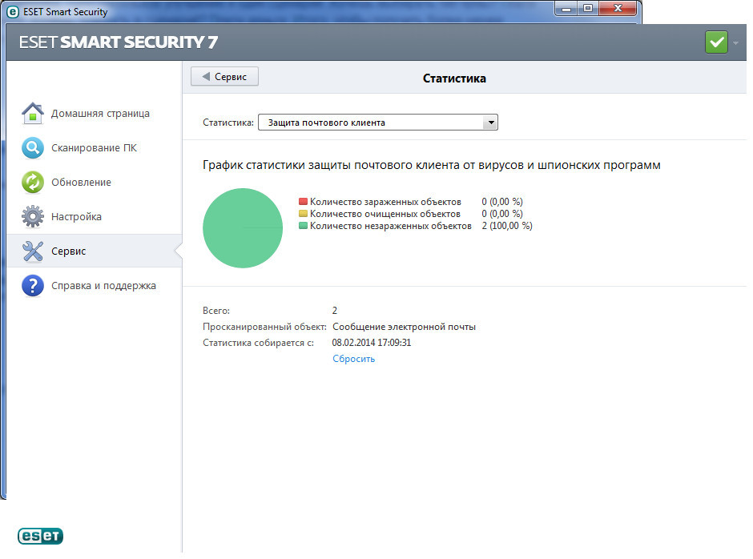Click the Home page house icon
The height and width of the screenshot is (559, 753).
[x=32, y=114]
